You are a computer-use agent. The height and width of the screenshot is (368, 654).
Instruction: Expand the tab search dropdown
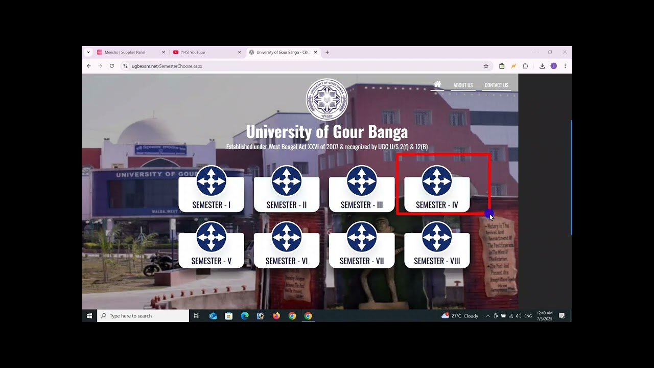click(88, 52)
